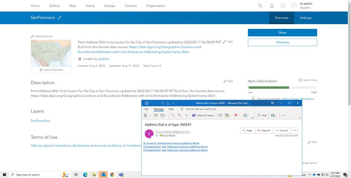
Task: Click the Learn more help icon
Action: (300, 80)
